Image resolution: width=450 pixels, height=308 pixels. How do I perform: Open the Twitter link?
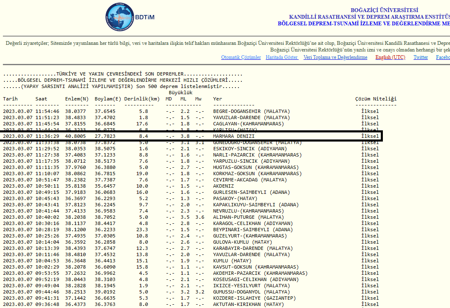click(421, 57)
